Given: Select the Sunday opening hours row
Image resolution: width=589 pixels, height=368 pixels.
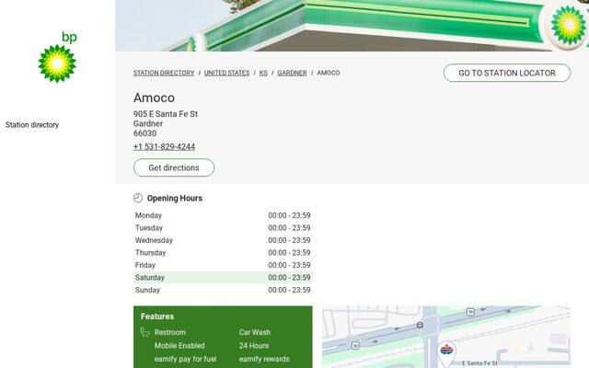Looking at the screenshot, I should pyautogui.click(x=223, y=290).
